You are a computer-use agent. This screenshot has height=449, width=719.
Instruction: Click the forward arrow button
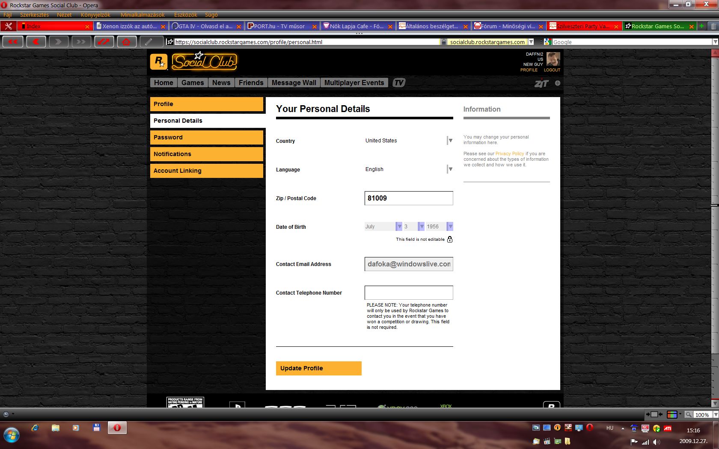[x=59, y=41]
